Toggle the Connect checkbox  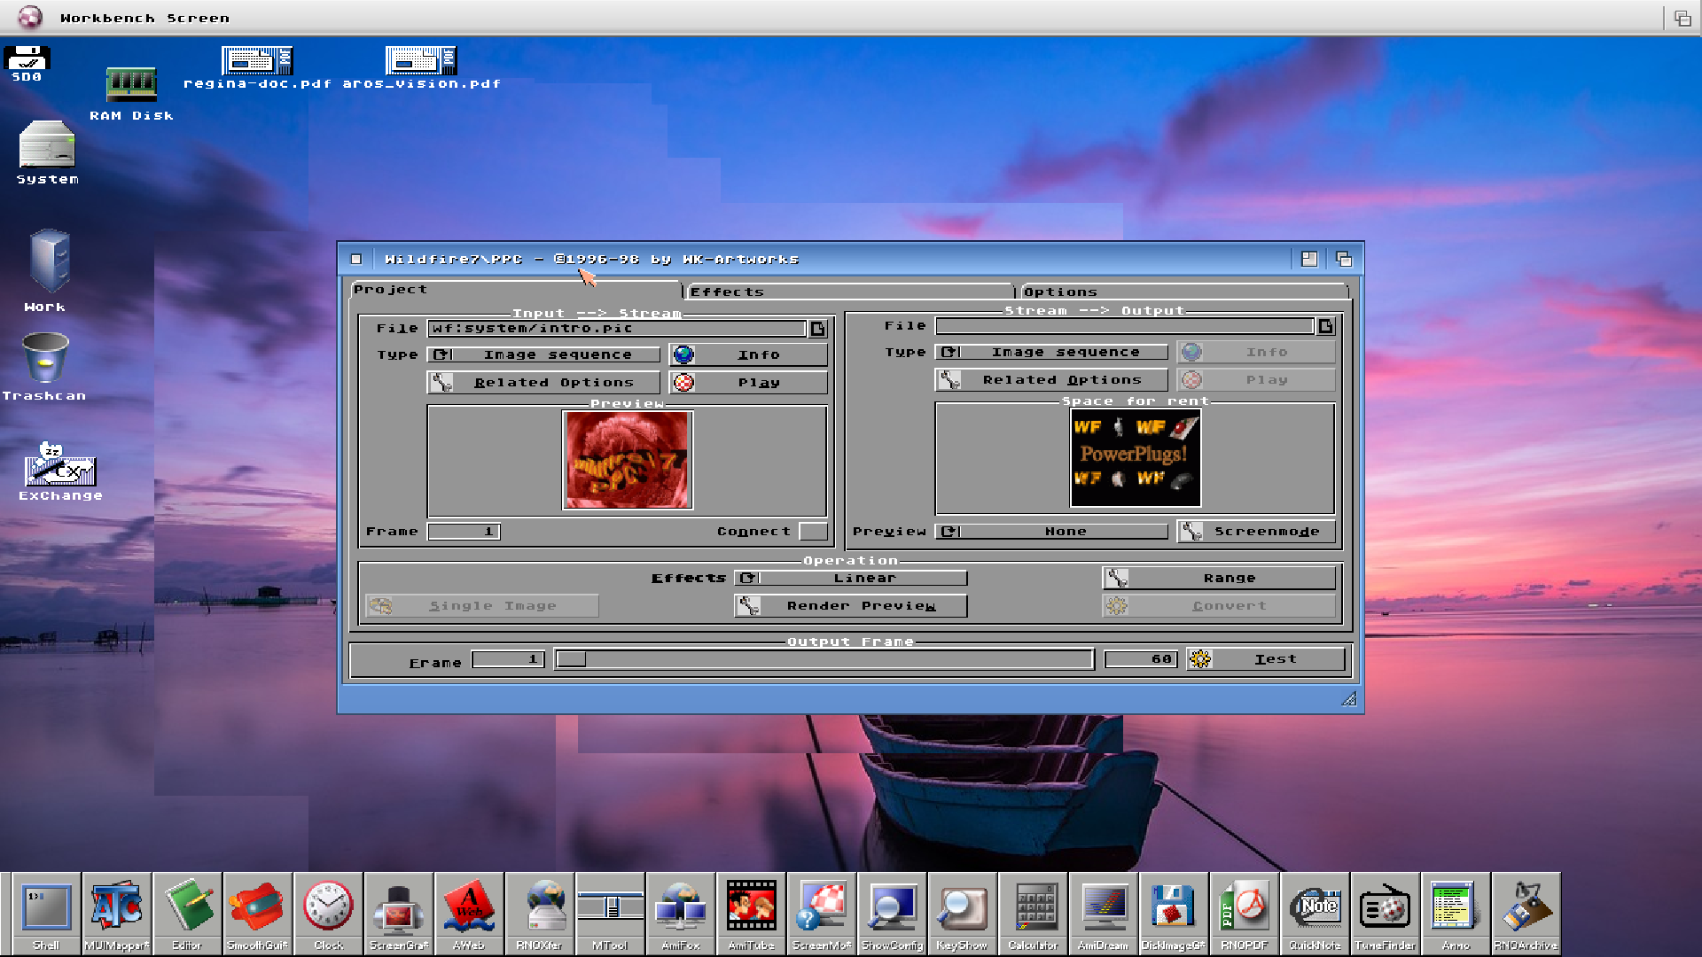pyautogui.click(x=813, y=532)
